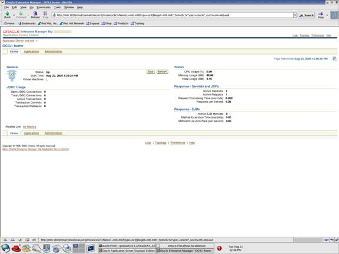Open Mail component icon in status bar
This screenshot has width=339, height=254.
pyautogui.click(x=12, y=240)
